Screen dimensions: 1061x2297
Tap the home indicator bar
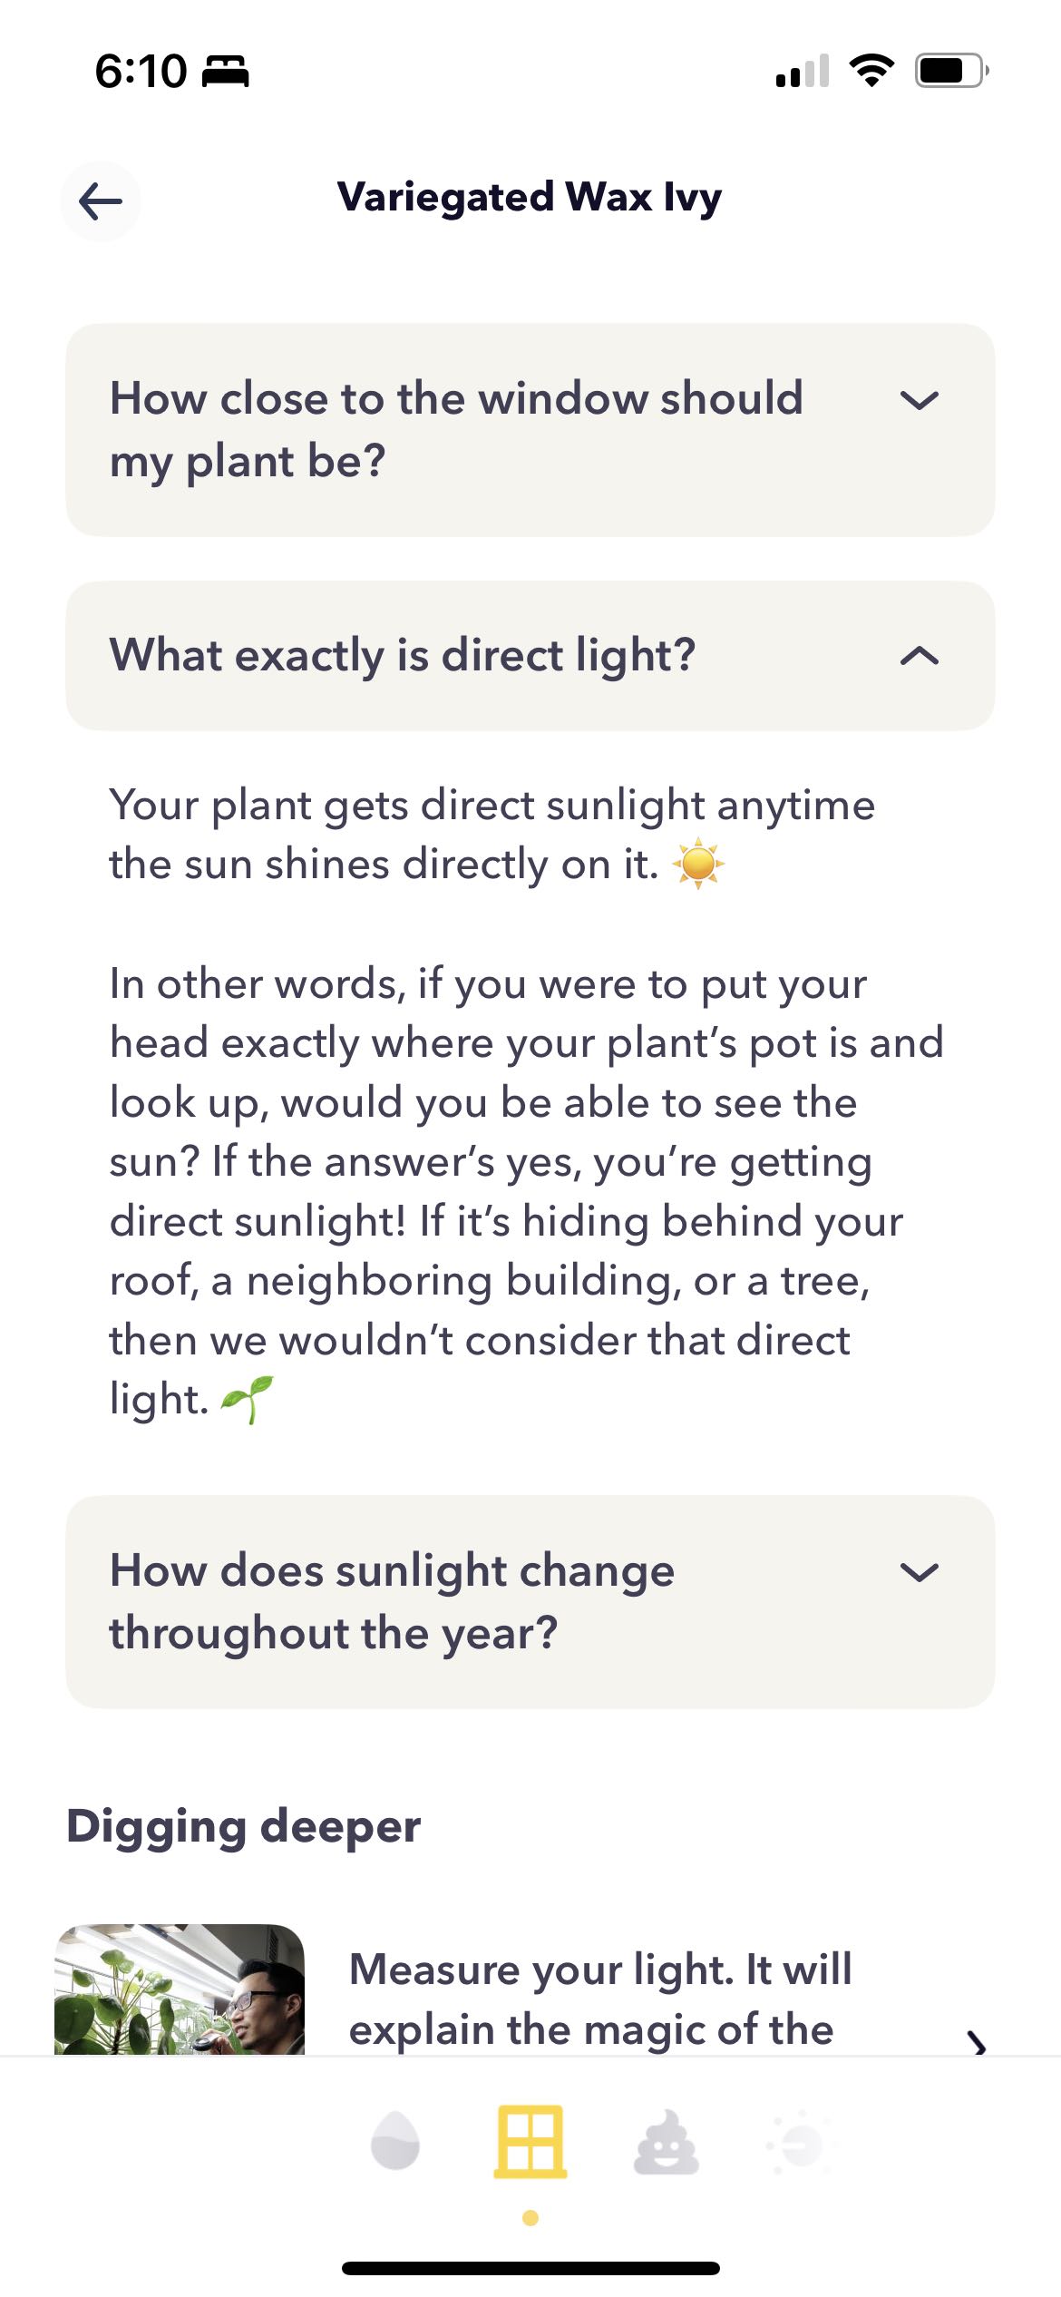point(530,2268)
